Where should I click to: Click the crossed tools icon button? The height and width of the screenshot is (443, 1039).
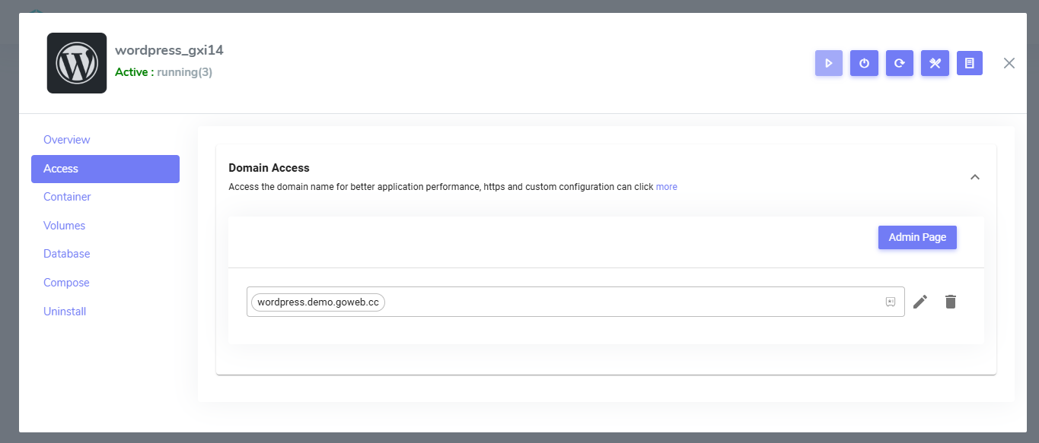[x=935, y=63]
